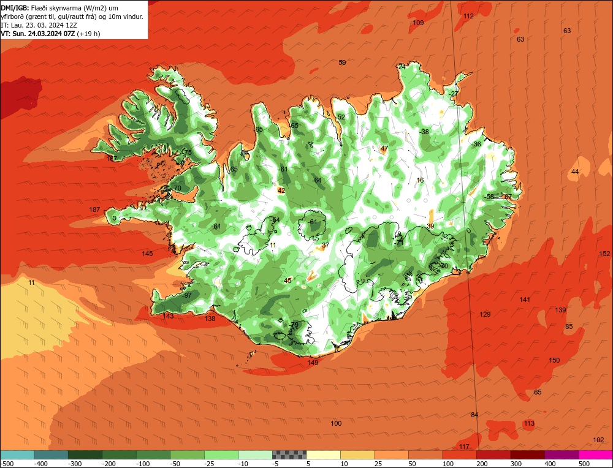Click the map value -75 in the Westfjords
This screenshot has height=468, width=613.
tap(187, 153)
